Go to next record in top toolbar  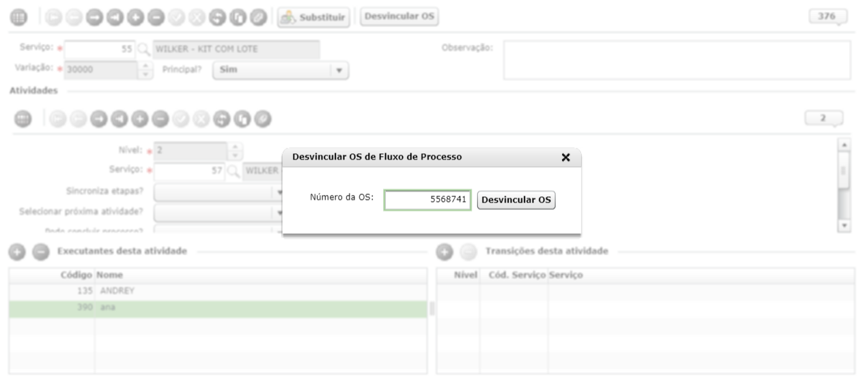click(x=94, y=17)
